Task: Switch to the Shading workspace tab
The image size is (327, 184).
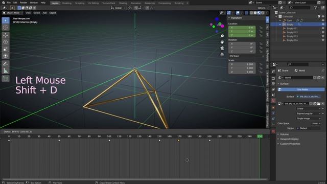Action: (x=123, y=3)
